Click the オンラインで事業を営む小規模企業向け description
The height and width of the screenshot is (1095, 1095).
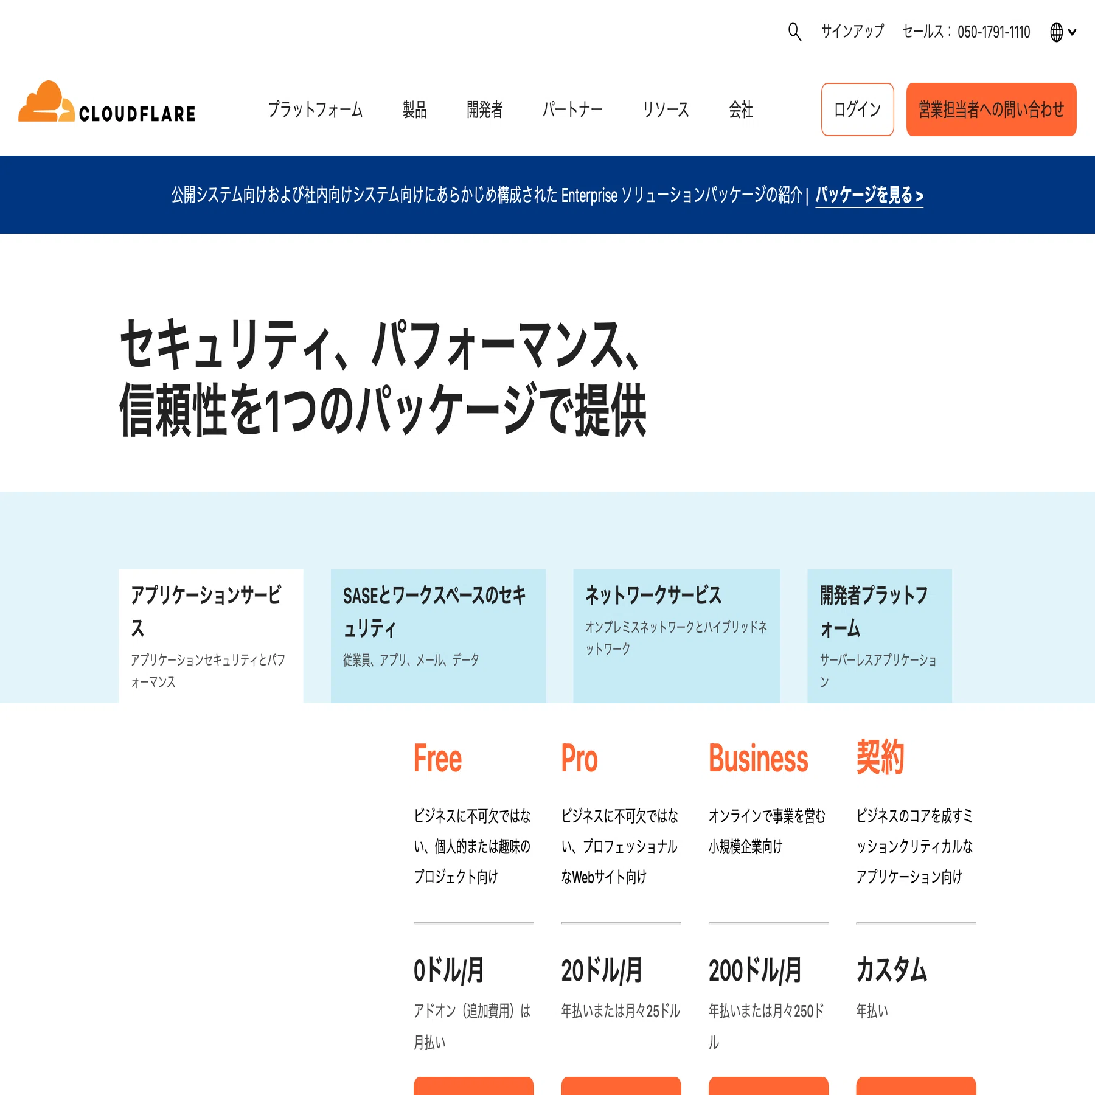pos(767,831)
